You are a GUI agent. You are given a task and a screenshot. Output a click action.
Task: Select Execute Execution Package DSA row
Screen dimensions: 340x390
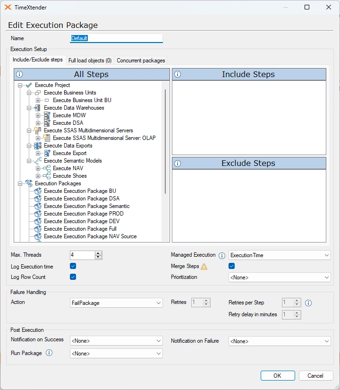point(82,199)
